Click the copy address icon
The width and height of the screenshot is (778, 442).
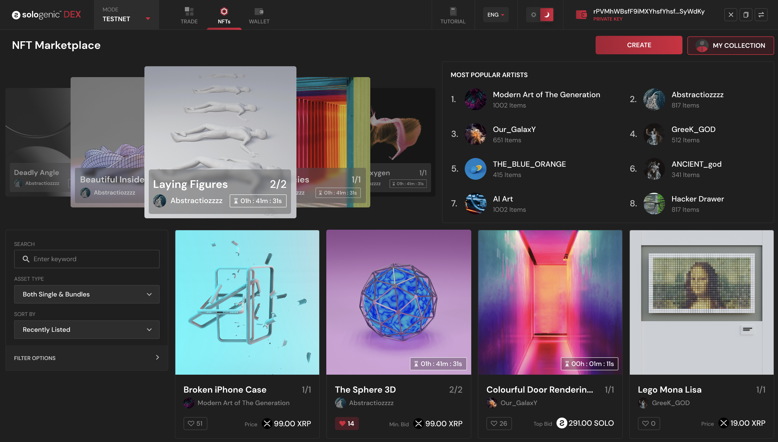tap(746, 15)
